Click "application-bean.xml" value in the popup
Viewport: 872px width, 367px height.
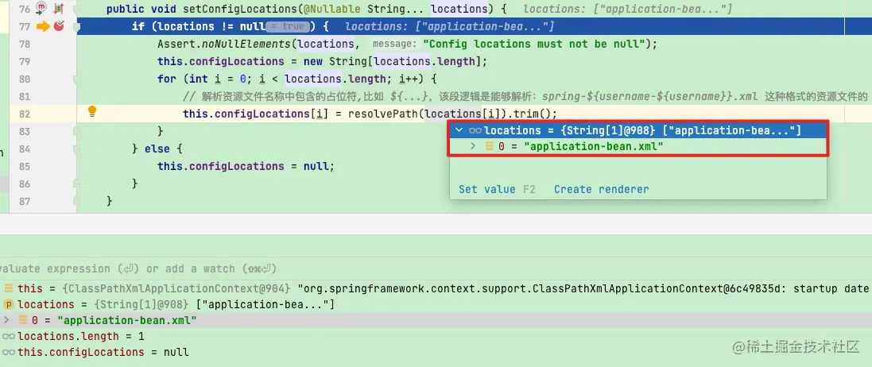click(593, 146)
